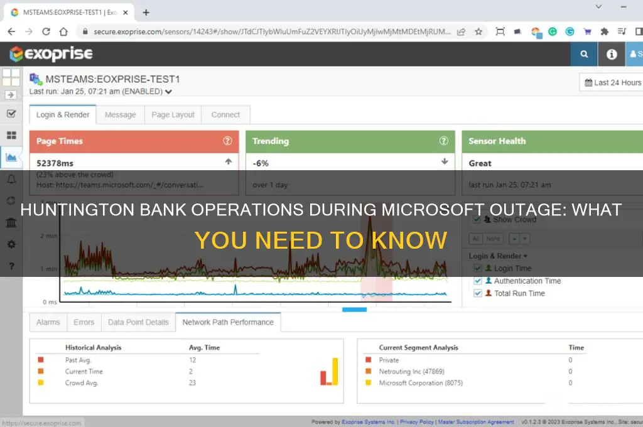Image resolution: width=643 pixels, height=427 pixels.
Task: Open the browser tab search chevron
Action: (x=598, y=6)
